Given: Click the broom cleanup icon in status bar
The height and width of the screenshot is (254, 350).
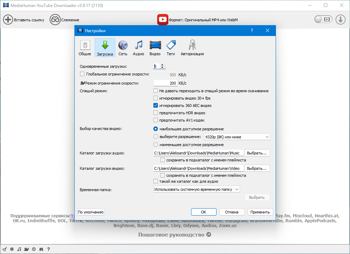Looking at the screenshot, I should pyautogui.click(x=5, y=249).
